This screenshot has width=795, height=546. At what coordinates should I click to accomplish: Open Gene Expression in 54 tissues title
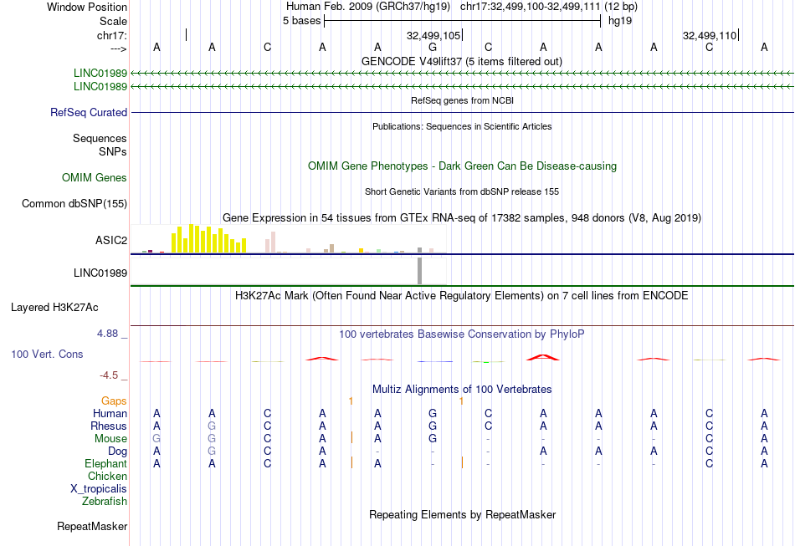point(462,217)
